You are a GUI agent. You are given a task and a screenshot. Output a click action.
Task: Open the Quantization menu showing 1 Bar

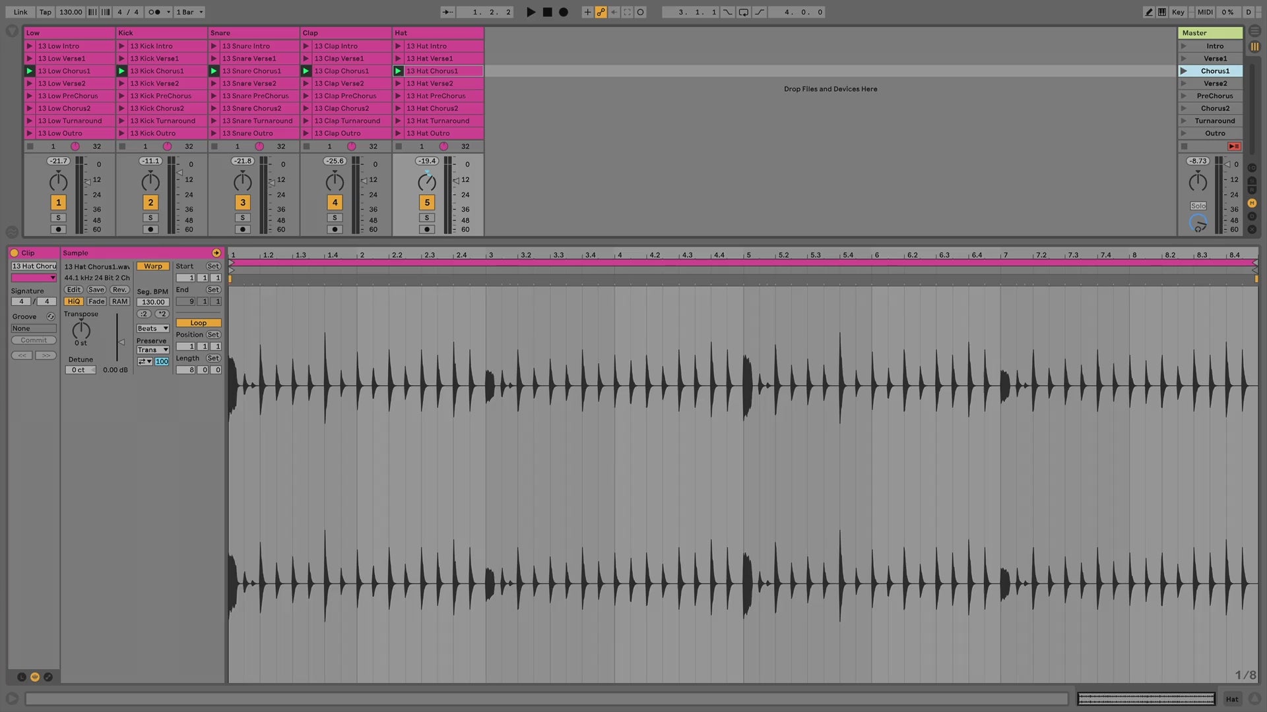pyautogui.click(x=189, y=12)
